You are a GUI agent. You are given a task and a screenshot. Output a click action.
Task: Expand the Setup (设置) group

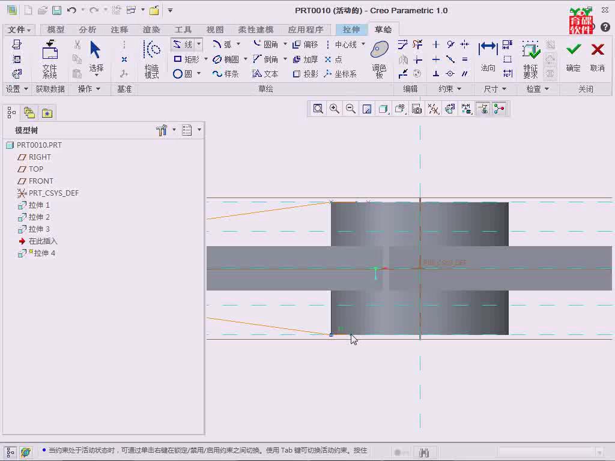coord(17,89)
